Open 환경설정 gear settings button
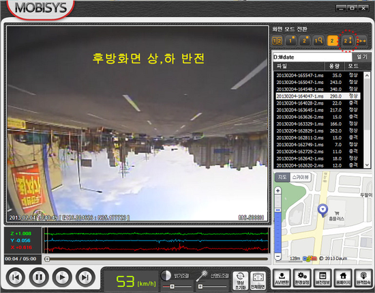 pos(302,278)
